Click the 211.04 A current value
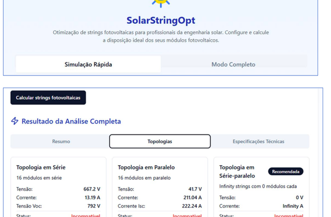The height and width of the screenshot is (217, 331). pos(192,197)
